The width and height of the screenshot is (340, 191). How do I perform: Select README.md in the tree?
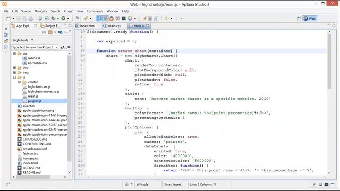pyautogui.click(x=32, y=172)
